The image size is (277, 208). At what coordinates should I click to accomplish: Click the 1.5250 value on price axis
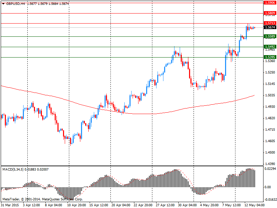(x=270, y=72)
